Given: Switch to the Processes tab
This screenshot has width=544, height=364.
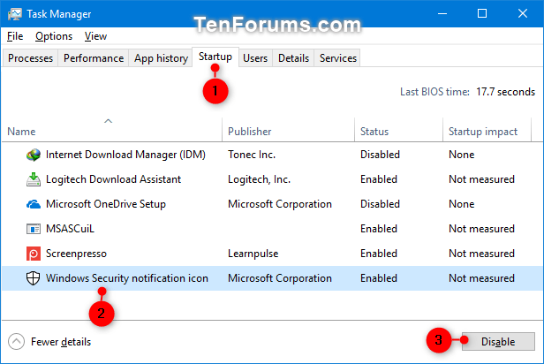Looking at the screenshot, I should click(31, 58).
